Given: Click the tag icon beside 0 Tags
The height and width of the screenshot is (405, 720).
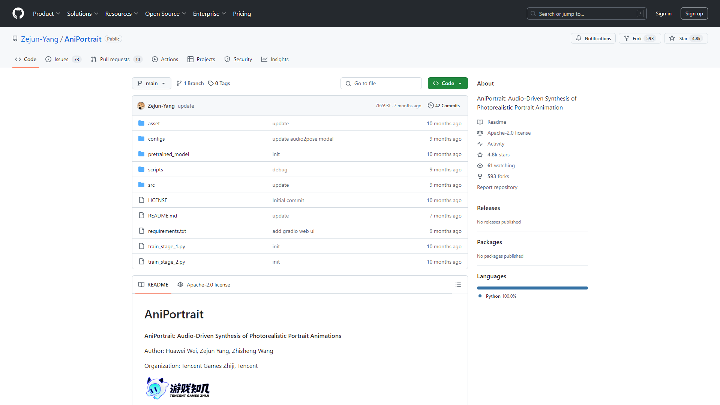Looking at the screenshot, I should 211,84.
